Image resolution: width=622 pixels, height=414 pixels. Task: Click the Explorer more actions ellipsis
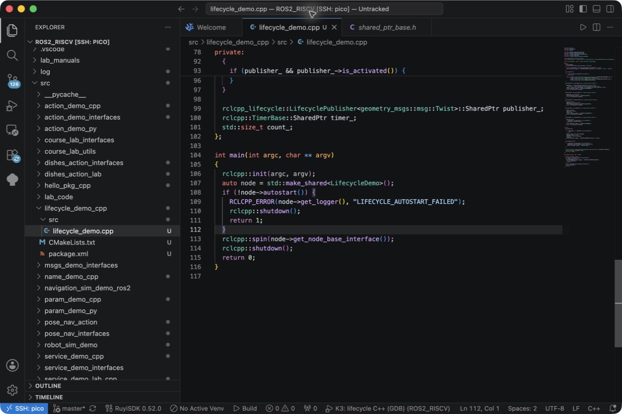point(168,27)
